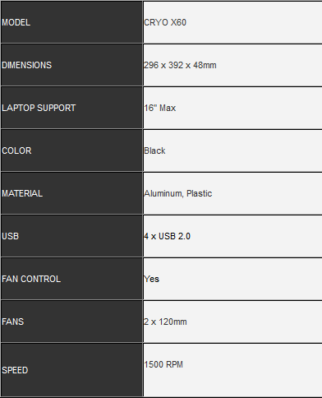Select the 1500 RPM value
This screenshot has height=398, width=322.
tap(163, 364)
